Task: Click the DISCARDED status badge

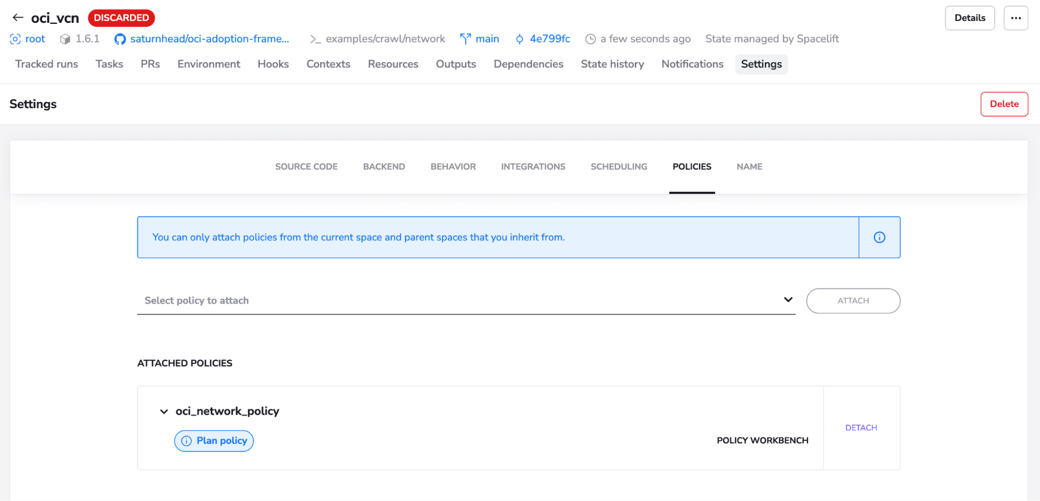Action: coord(121,18)
